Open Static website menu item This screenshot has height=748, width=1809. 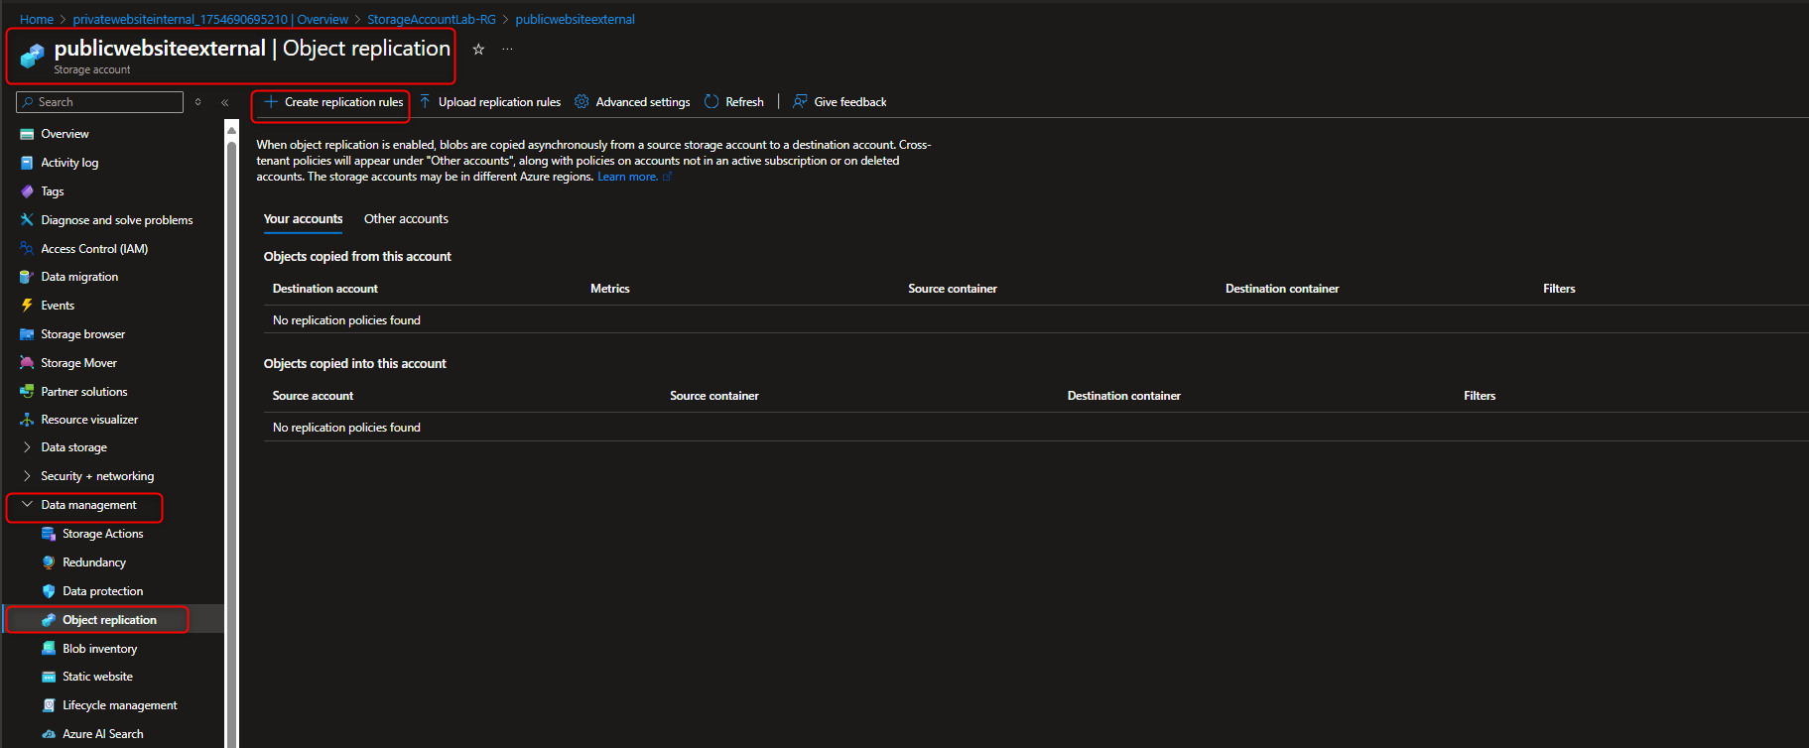coord(97,677)
